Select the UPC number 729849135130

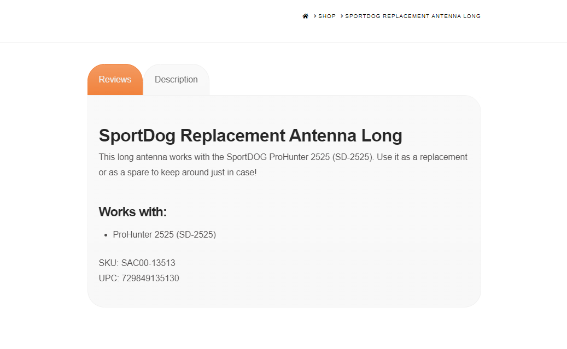(x=150, y=278)
